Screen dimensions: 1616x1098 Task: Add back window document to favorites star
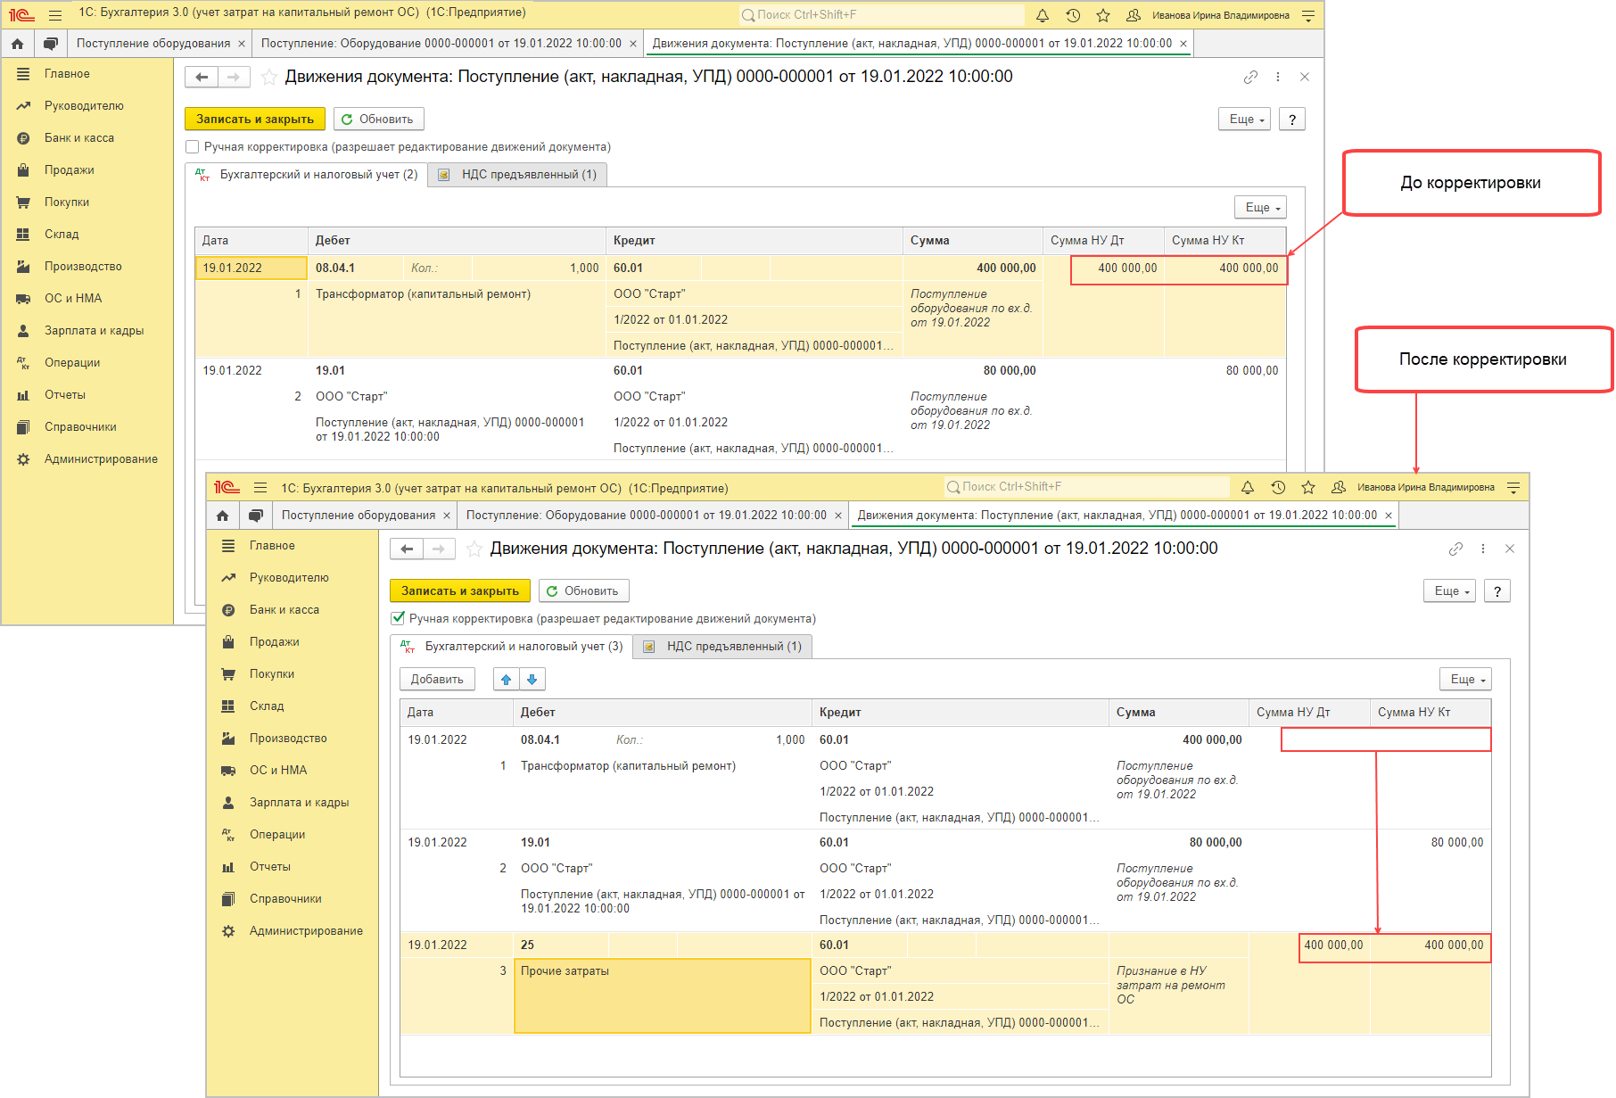[268, 78]
